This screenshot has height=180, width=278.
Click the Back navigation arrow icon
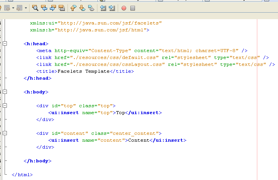coord(7,8)
